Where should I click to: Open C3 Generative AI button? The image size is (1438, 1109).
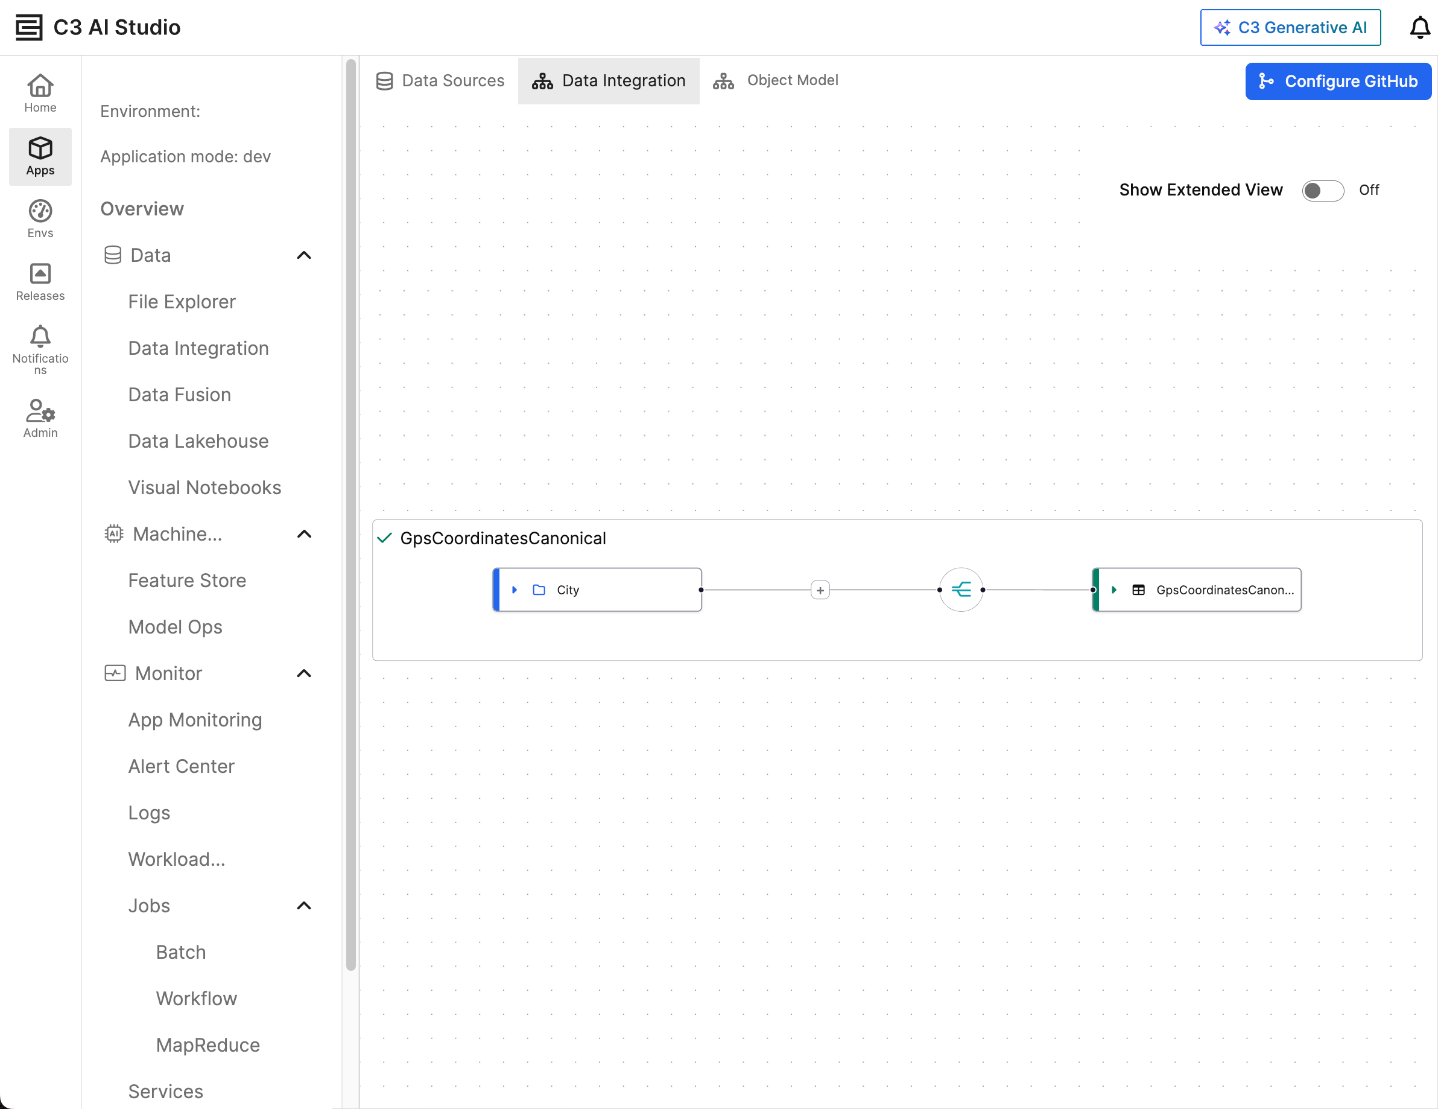(1290, 28)
